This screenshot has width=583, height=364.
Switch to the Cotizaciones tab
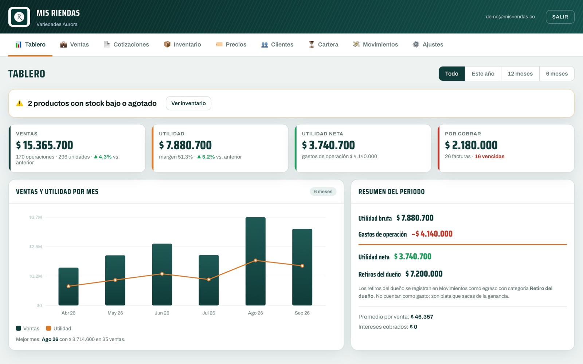pos(126,44)
